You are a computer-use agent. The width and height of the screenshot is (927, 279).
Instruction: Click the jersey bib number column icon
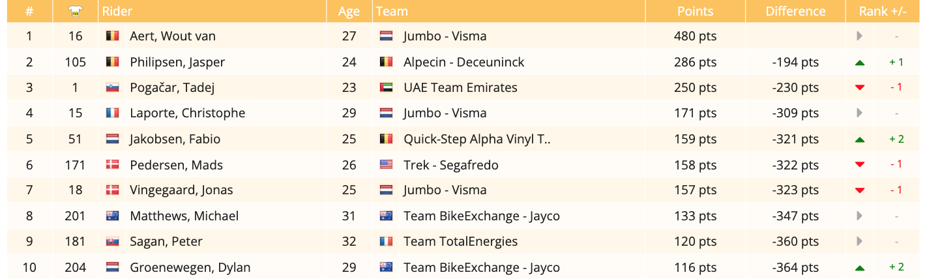[75, 11]
